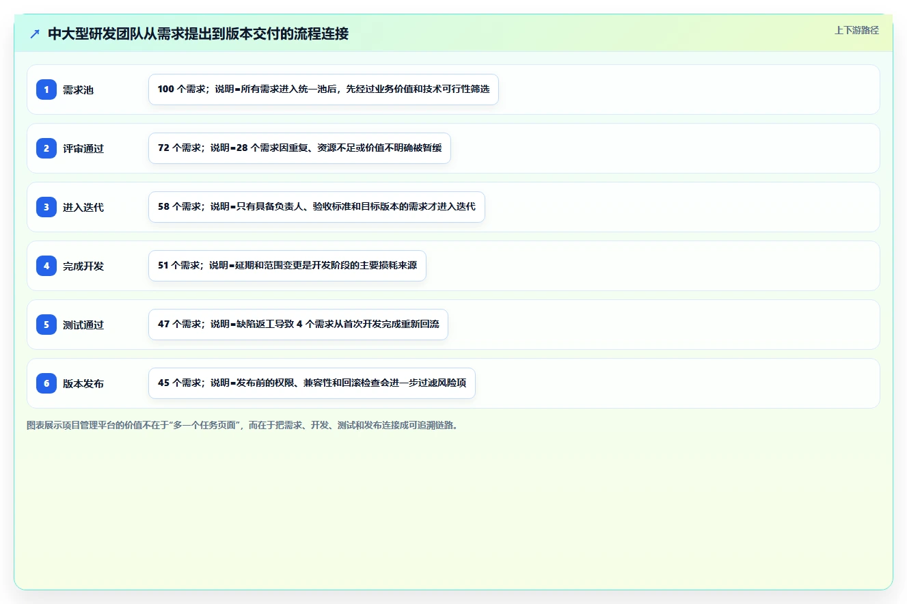Select the 版本发布 stage label

click(x=83, y=384)
